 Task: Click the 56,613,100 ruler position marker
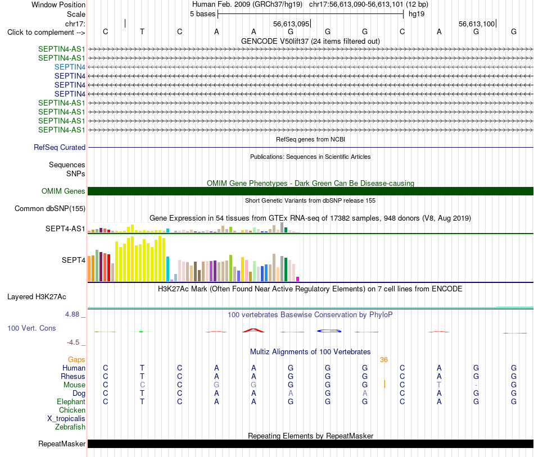click(477, 24)
